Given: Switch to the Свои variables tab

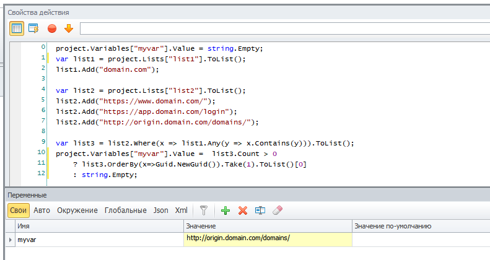Looking at the screenshot, I should point(18,210).
